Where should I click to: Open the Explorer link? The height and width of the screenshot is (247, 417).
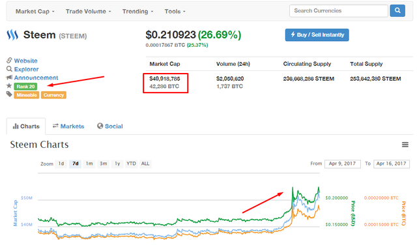26,69
